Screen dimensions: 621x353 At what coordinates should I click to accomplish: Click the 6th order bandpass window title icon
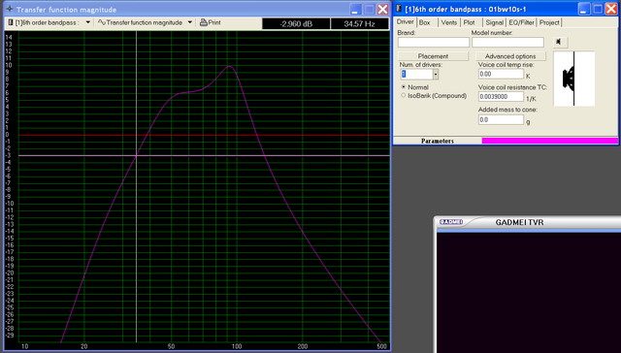399,9
